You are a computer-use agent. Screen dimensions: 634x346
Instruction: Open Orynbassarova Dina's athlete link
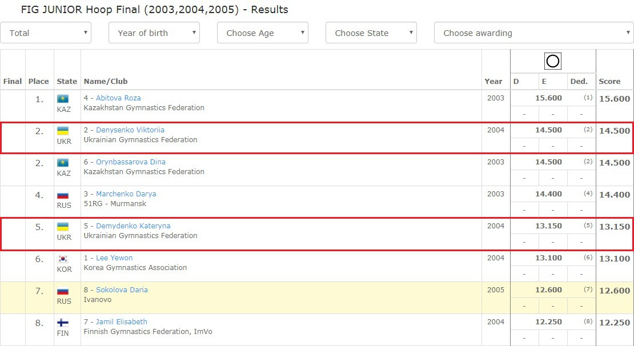click(x=130, y=162)
